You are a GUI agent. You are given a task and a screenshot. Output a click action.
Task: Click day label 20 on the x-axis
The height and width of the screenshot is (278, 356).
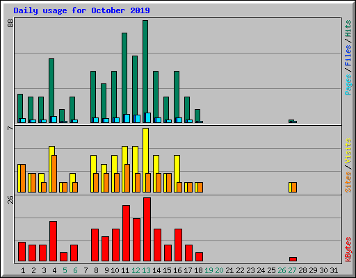point(219,270)
